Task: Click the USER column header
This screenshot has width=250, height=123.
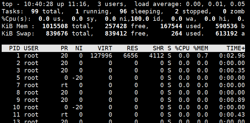Action: coord(31,48)
